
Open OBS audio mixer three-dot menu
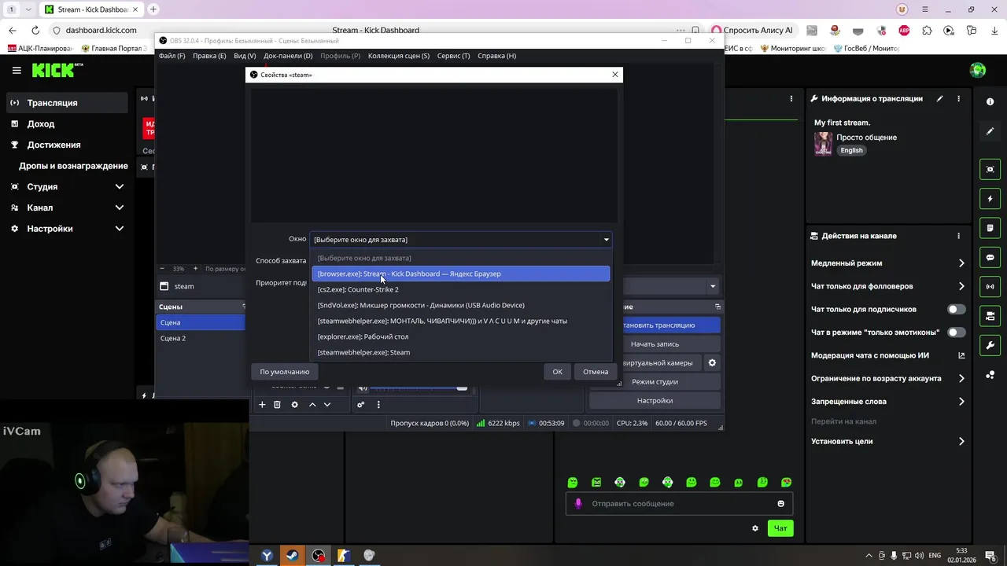[x=378, y=405]
